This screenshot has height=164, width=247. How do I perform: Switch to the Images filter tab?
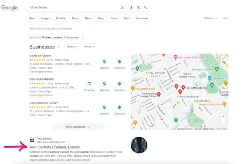45,18
